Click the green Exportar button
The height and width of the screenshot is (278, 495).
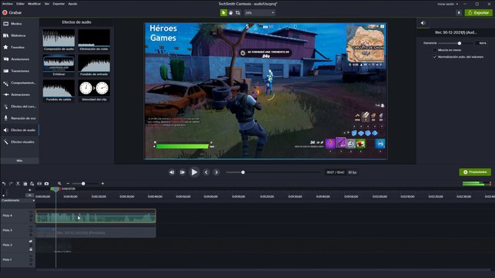click(479, 12)
